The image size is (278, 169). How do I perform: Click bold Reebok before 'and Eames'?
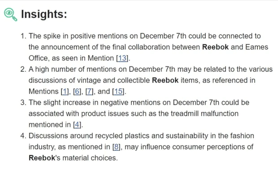pyautogui.click(x=215, y=47)
